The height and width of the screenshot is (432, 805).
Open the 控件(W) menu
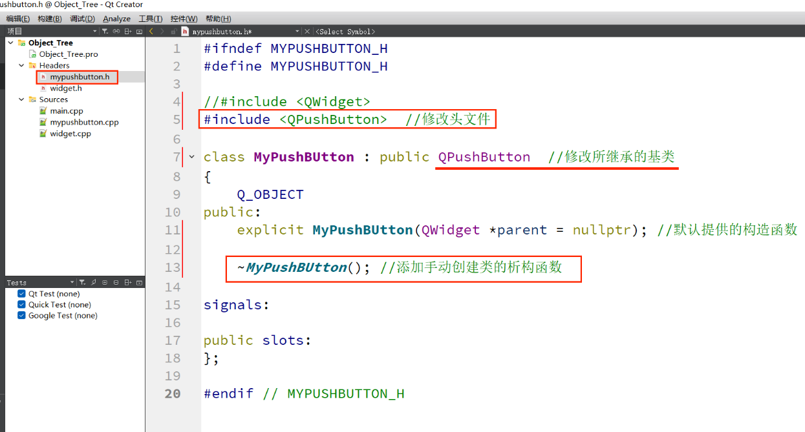184,19
